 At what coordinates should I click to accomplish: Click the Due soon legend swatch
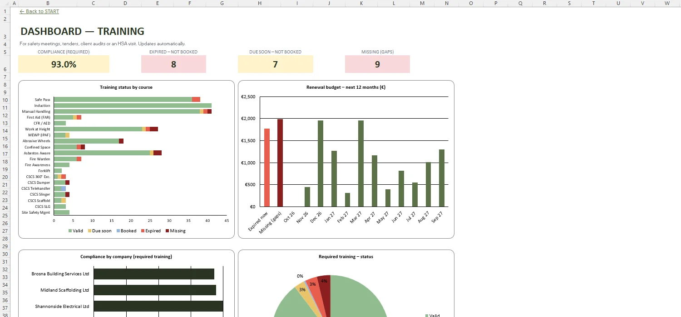coord(89,231)
